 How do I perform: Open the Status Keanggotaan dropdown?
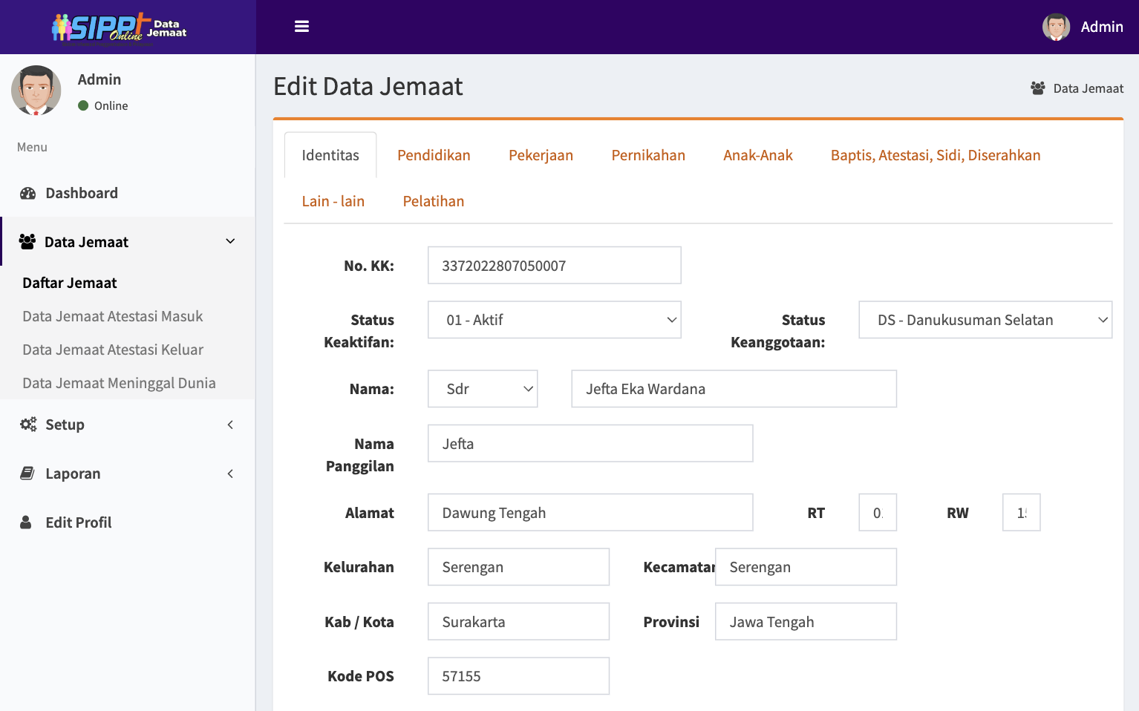[x=985, y=320]
